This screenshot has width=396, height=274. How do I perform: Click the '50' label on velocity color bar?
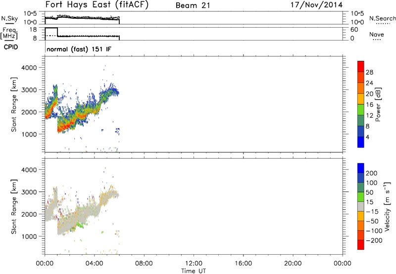(369, 192)
